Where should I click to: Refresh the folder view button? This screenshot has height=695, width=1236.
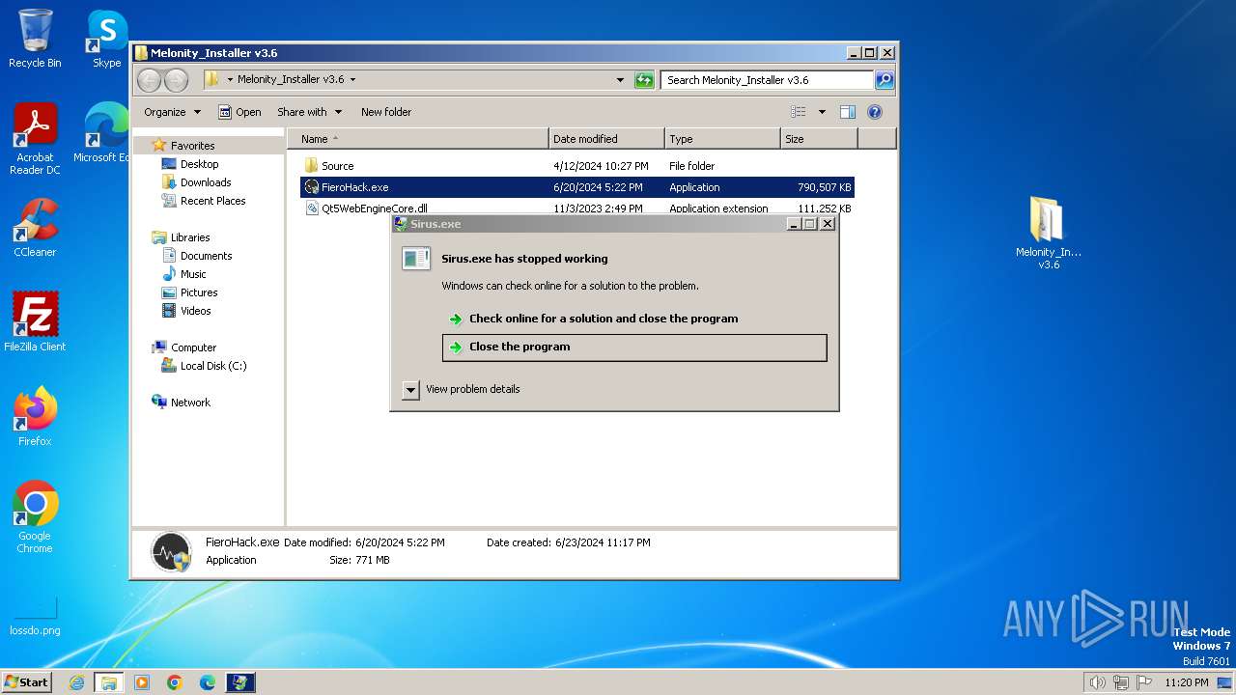644,80
